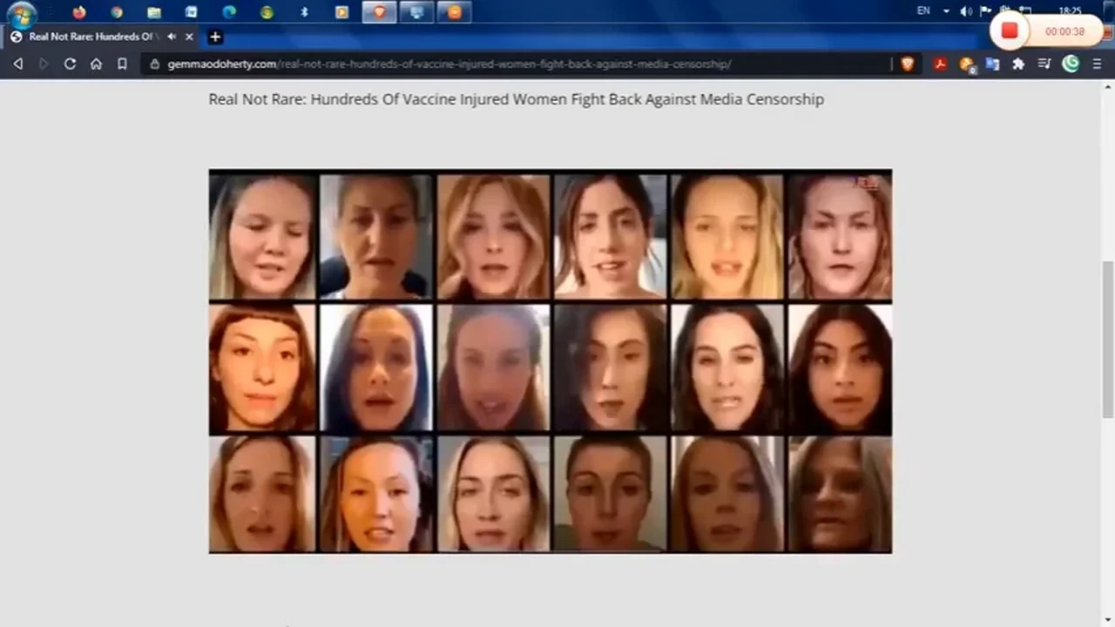Open the translate extension icon
This screenshot has width=1115, height=627.
pyautogui.click(x=992, y=64)
